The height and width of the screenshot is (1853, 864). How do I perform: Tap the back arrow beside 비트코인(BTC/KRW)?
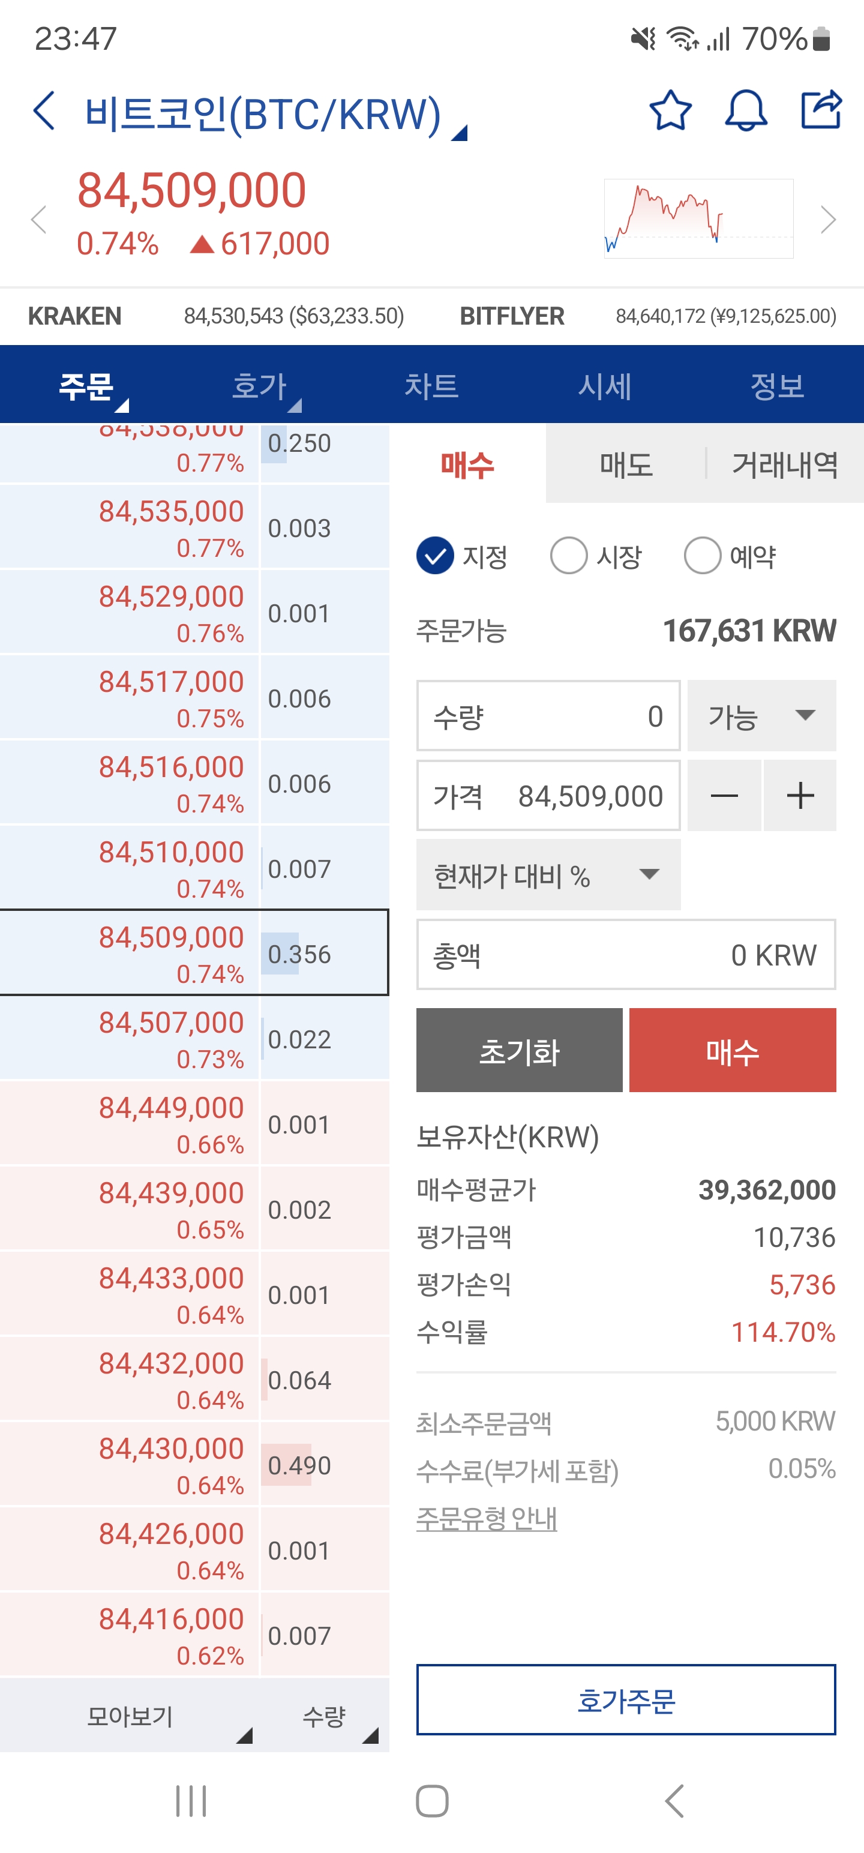[x=44, y=112]
